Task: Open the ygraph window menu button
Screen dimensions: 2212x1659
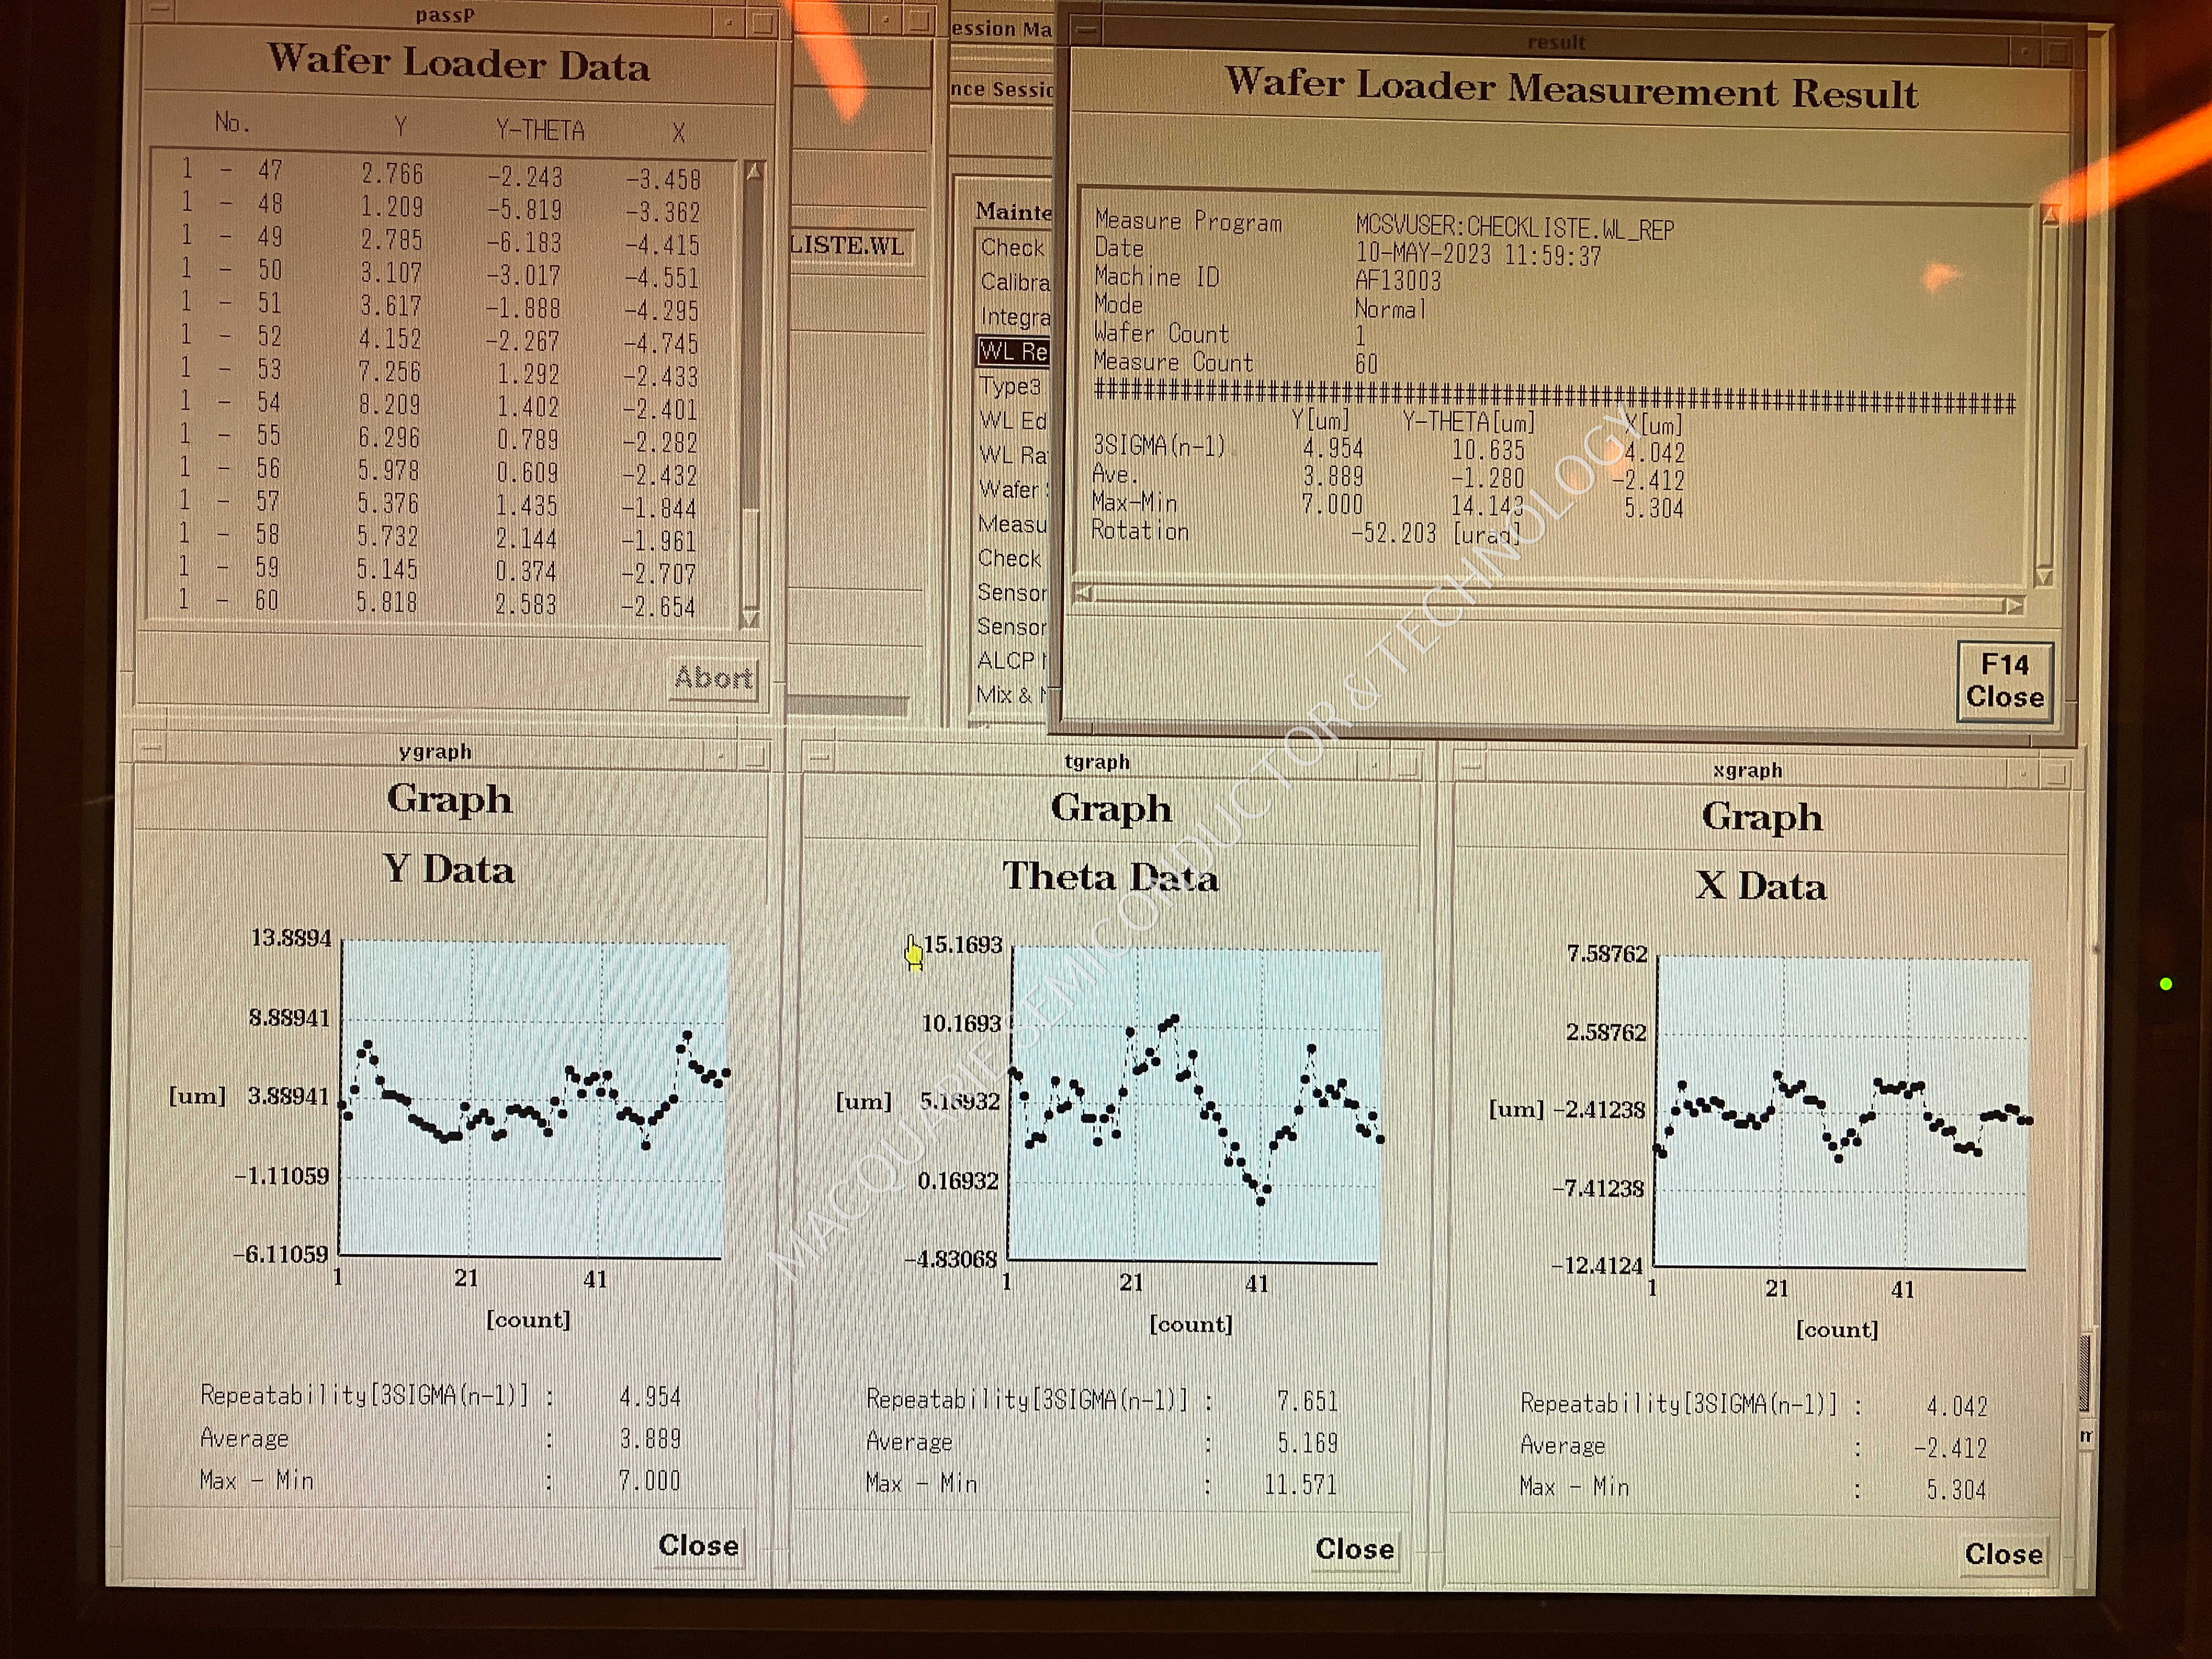Action: point(151,747)
